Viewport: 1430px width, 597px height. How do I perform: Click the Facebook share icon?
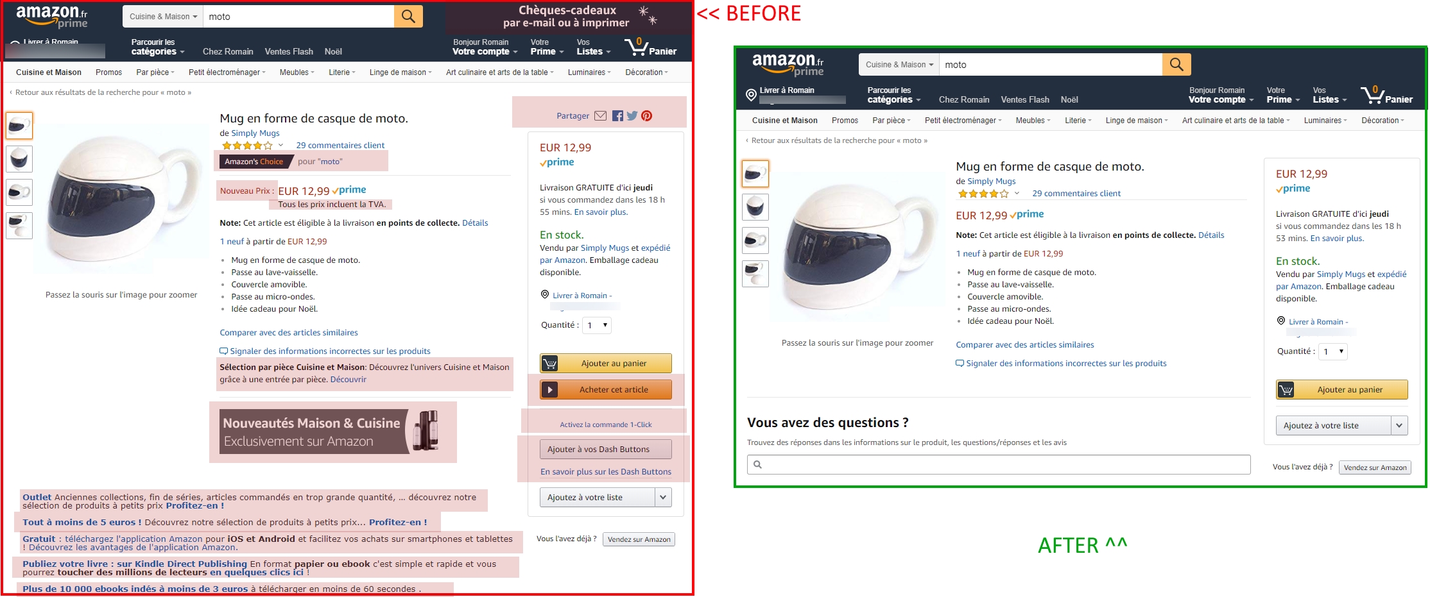617,116
